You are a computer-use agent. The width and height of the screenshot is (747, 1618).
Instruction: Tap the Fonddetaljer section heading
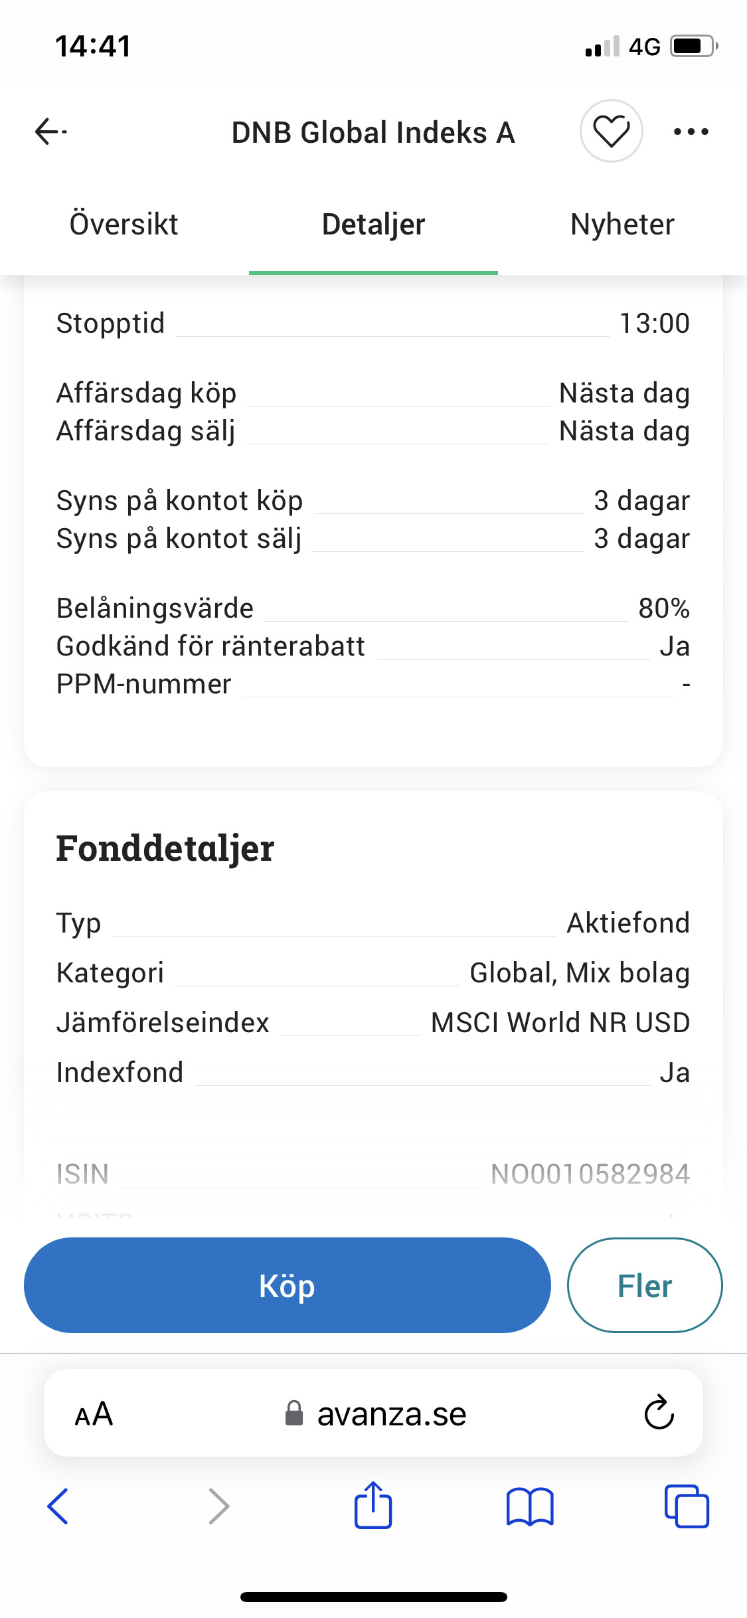[165, 848]
